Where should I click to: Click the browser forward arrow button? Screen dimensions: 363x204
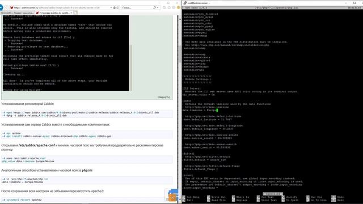pos(6,7)
